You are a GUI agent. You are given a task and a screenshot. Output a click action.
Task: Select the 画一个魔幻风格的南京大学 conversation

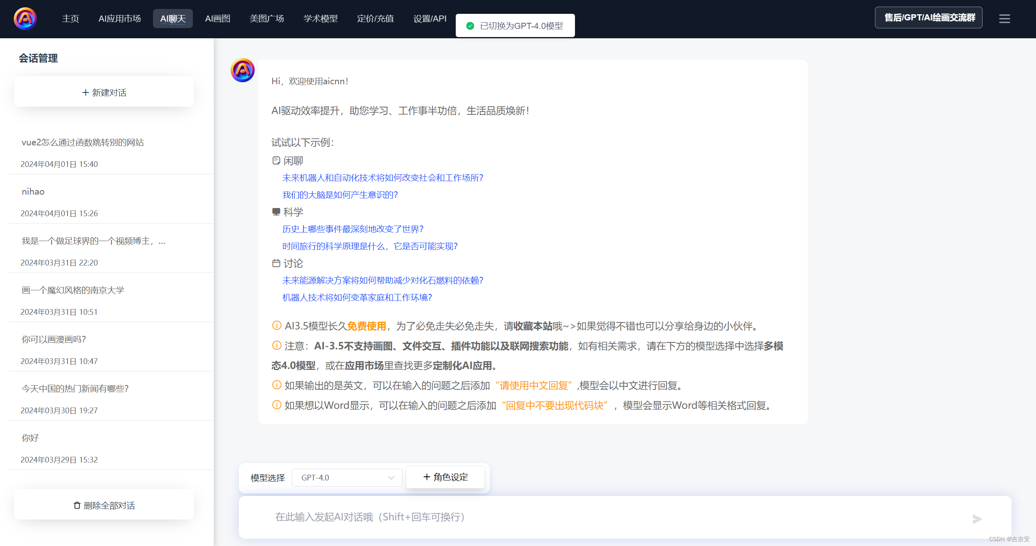73,290
